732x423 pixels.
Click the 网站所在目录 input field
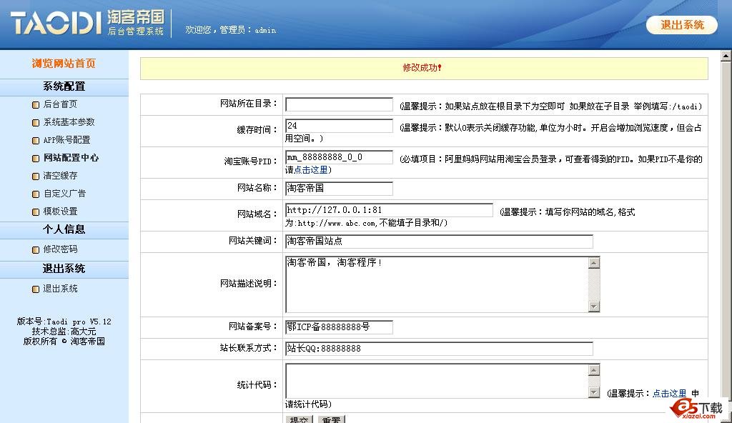[339, 104]
